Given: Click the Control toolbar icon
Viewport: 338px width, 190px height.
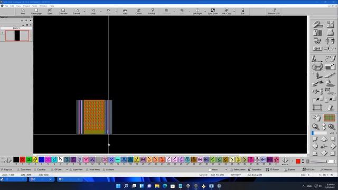Looking at the screenshot, I should point(138,12).
